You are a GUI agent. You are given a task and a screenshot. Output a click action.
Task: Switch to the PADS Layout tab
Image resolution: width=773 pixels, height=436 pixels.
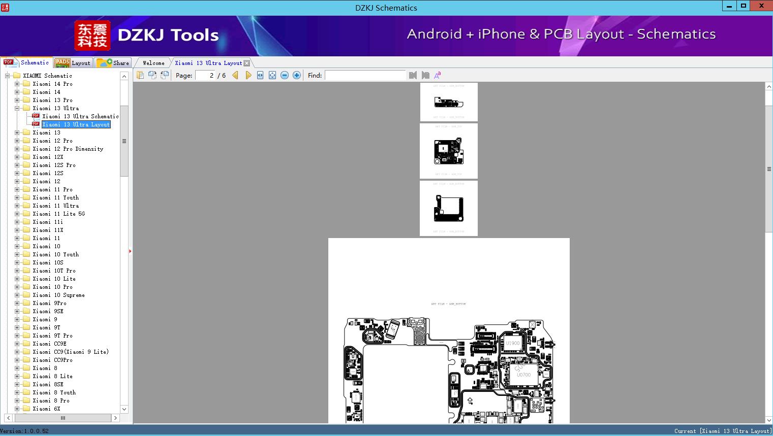pyautogui.click(x=73, y=62)
